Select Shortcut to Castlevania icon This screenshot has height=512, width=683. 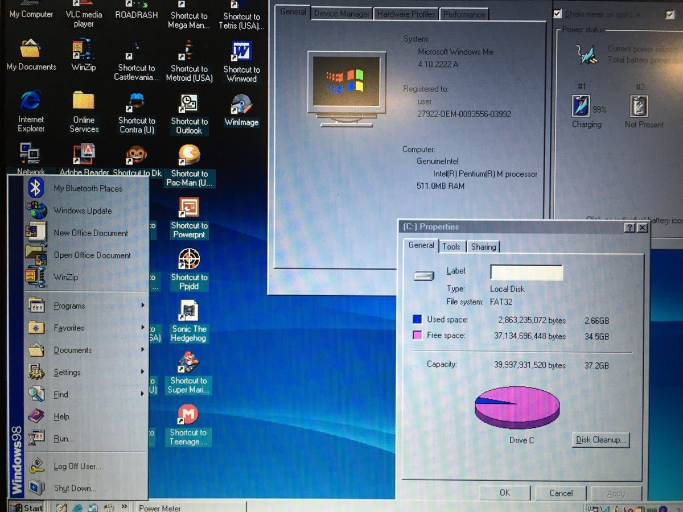tap(137, 61)
